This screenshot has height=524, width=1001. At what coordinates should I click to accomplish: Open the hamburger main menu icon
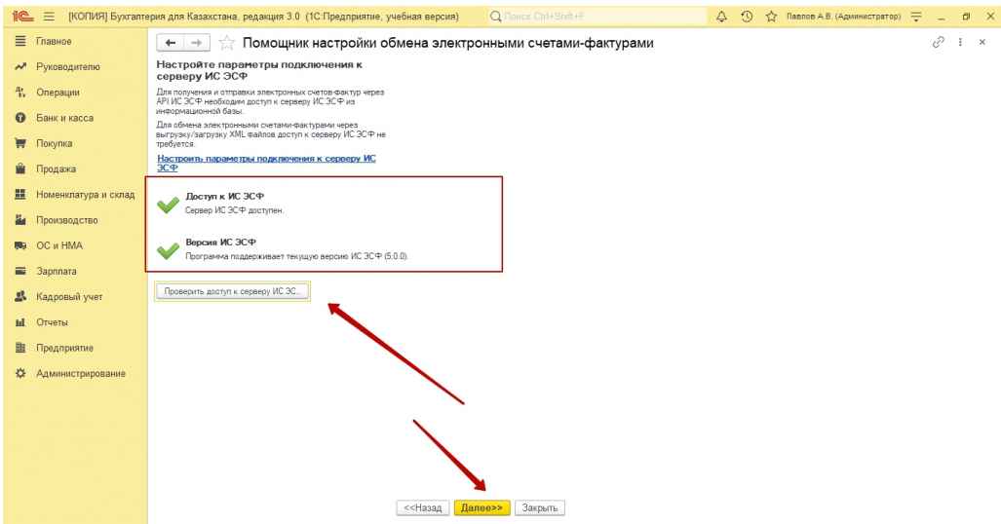click(49, 17)
